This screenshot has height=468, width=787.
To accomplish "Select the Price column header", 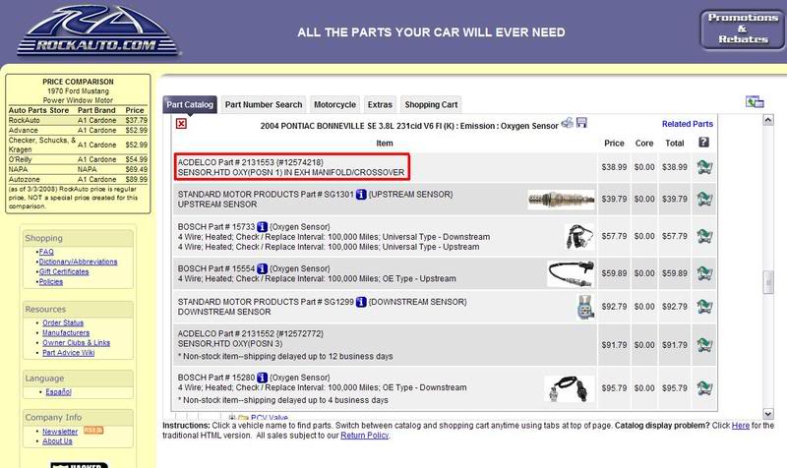I will tap(614, 144).
